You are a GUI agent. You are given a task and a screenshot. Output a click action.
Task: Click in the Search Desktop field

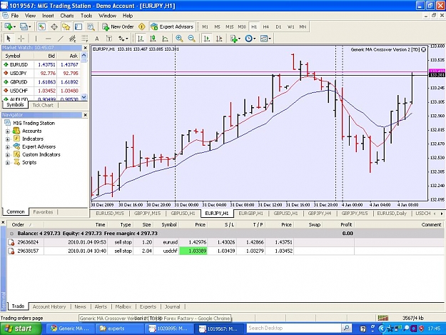[294, 328]
